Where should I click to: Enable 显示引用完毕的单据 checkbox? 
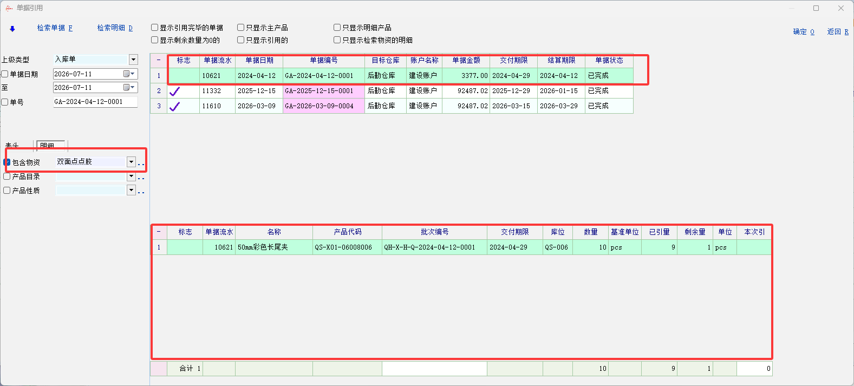155,28
